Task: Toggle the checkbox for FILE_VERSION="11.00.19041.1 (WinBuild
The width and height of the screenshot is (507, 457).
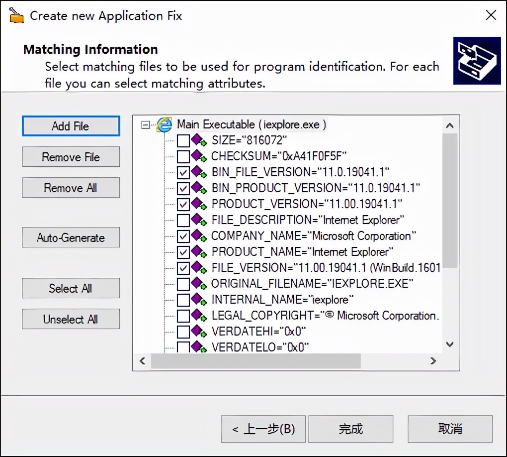Action: tap(183, 268)
